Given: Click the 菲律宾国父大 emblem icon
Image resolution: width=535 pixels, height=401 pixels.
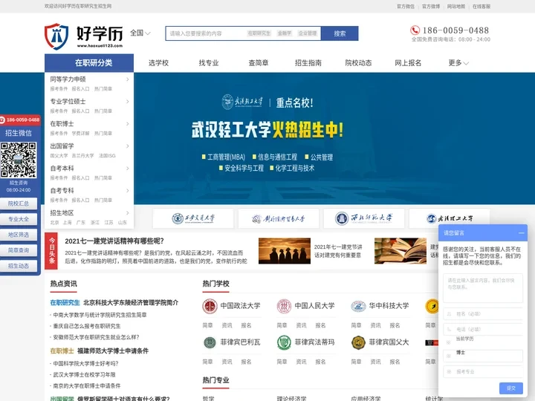Looking at the screenshot, I should point(358,342).
